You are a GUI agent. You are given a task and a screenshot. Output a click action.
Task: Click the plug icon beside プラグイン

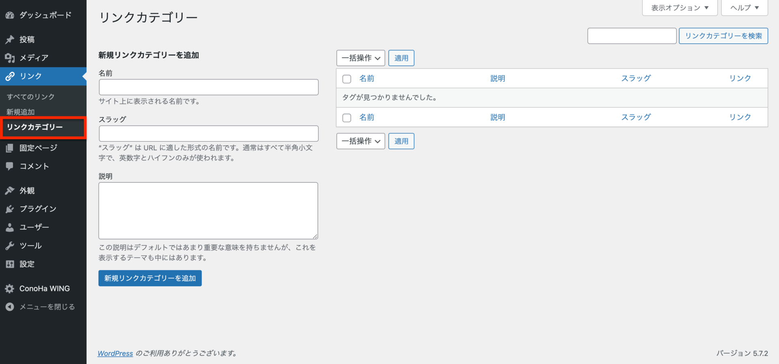[10, 209]
